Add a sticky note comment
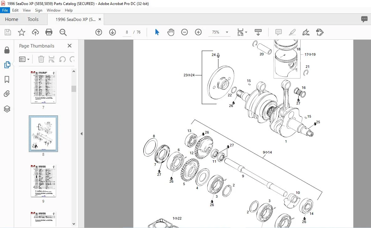This screenshot has width=371, height=228. pyautogui.click(x=279, y=32)
